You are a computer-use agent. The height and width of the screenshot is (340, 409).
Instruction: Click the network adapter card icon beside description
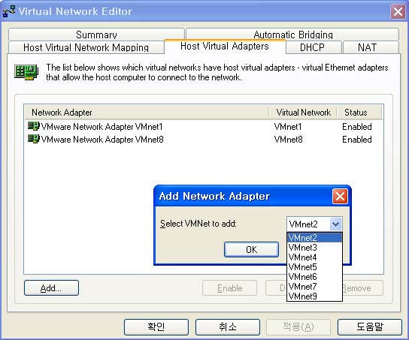pyautogui.click(x=26, y=72)
